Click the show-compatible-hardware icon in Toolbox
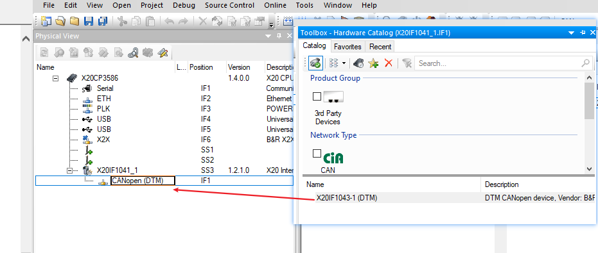 (x=316, y=63)
